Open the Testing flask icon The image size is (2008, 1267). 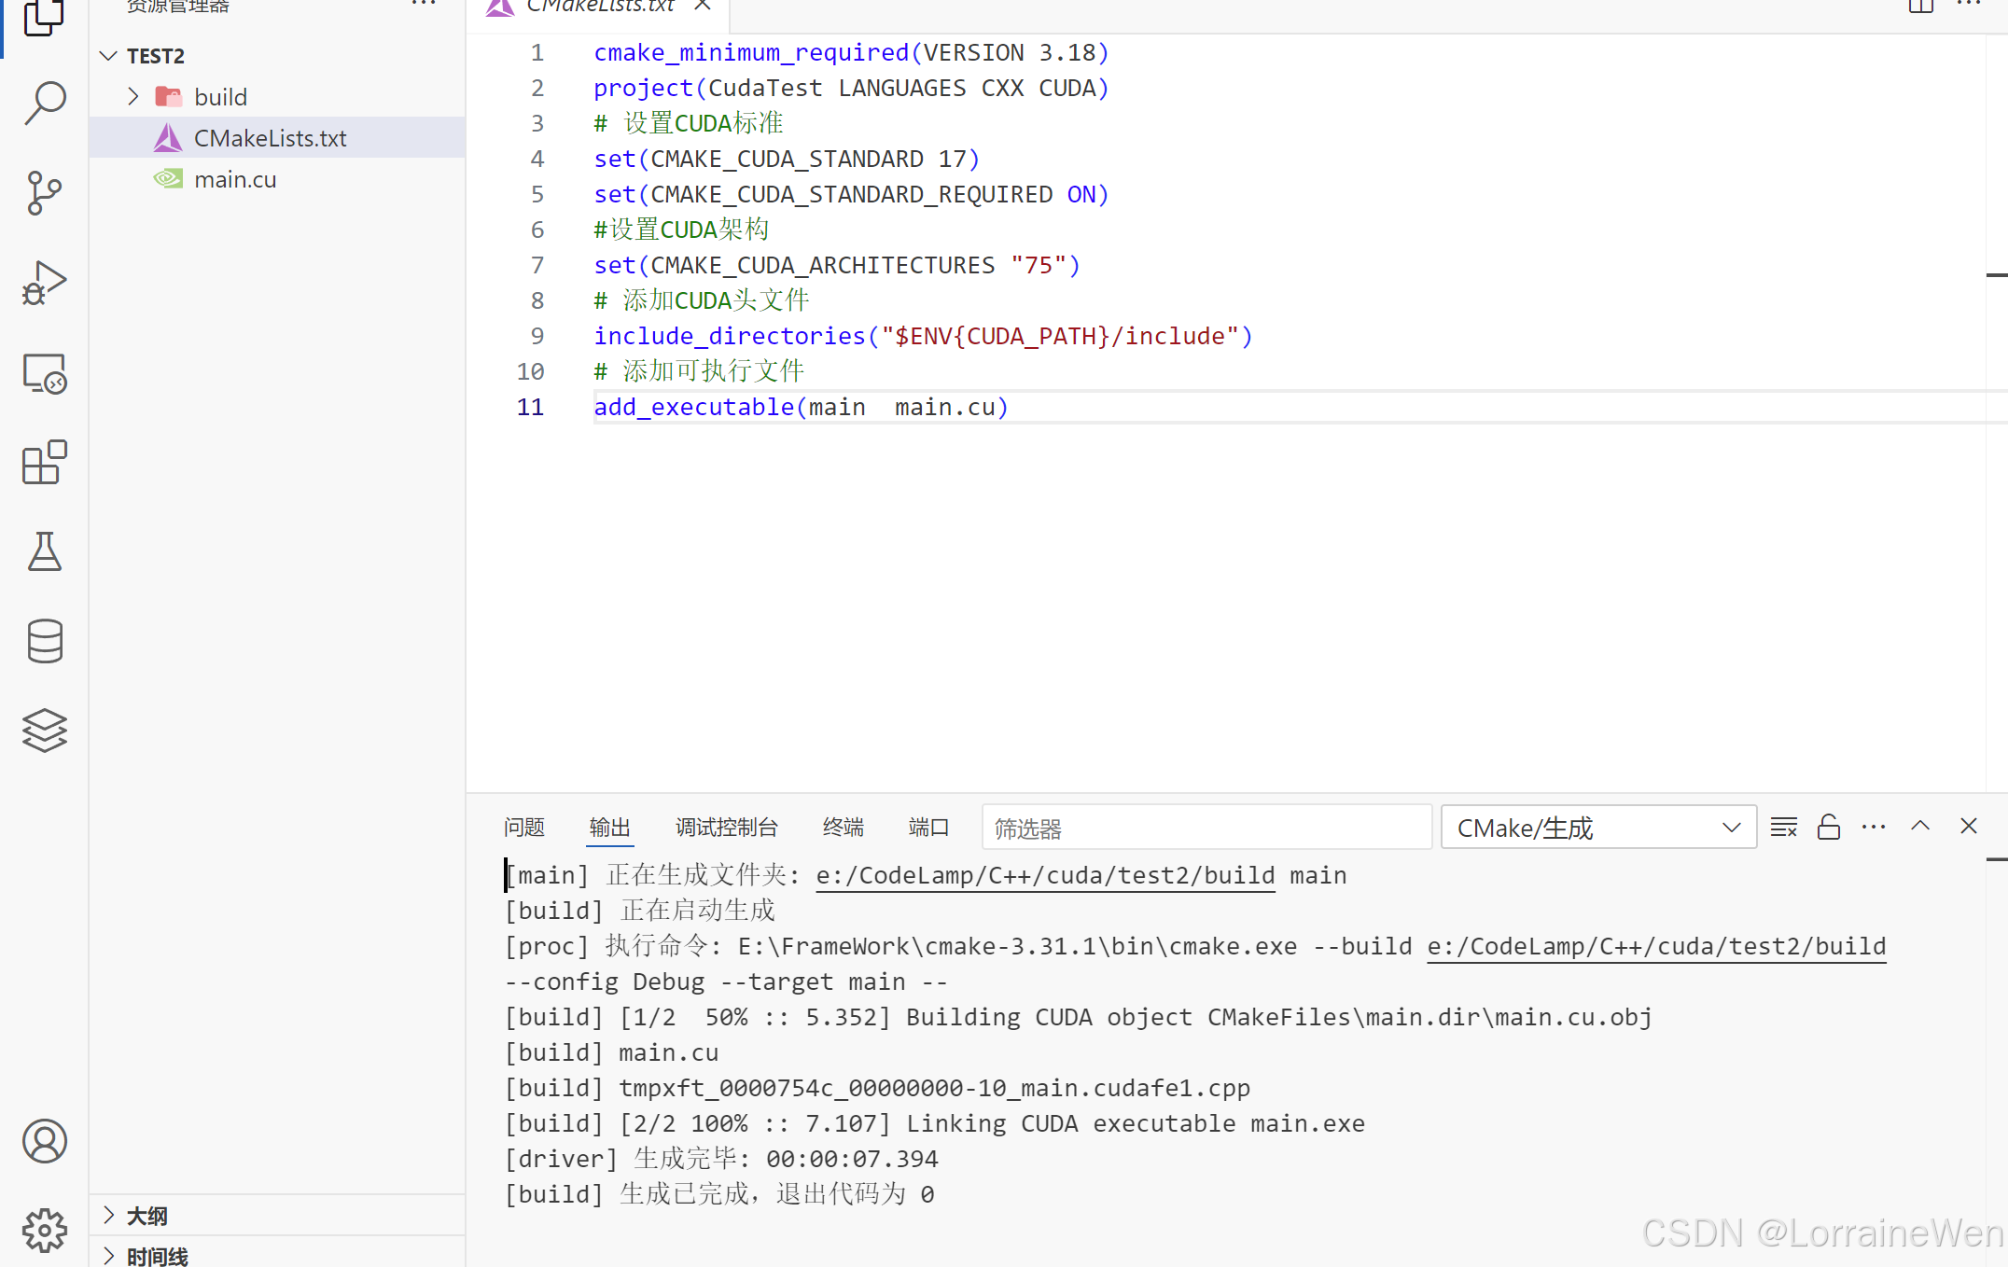(44, 551)
